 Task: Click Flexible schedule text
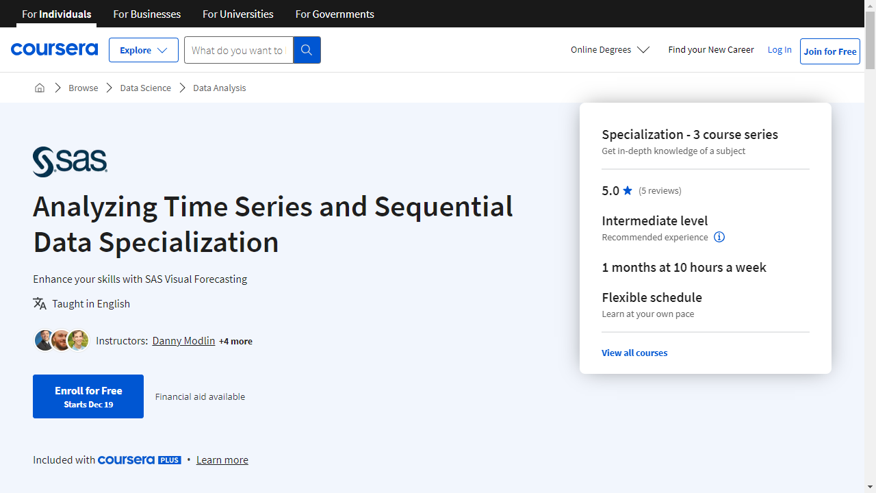652,297
